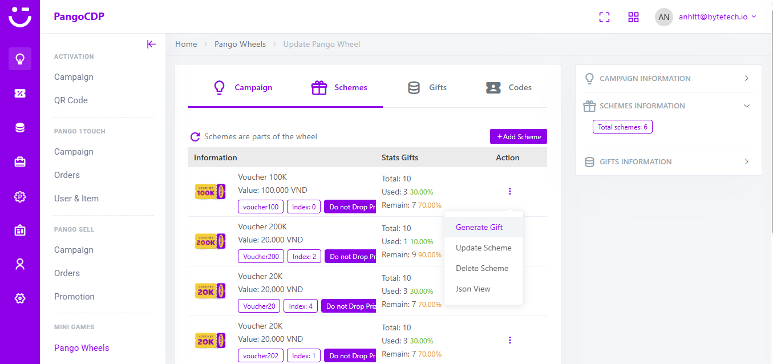Toggle fullscreen mode icon in header
This screenshot has height=364, width=773.
(604, 17)
